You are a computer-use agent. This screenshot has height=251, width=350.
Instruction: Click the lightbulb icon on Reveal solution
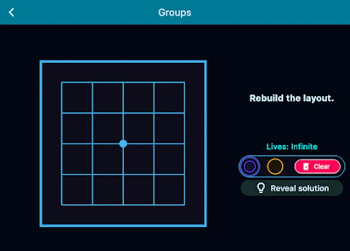coord(261,188)
